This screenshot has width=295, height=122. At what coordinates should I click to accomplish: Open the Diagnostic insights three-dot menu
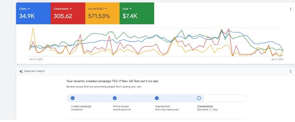pyautogui.click(x=290, y=71)
